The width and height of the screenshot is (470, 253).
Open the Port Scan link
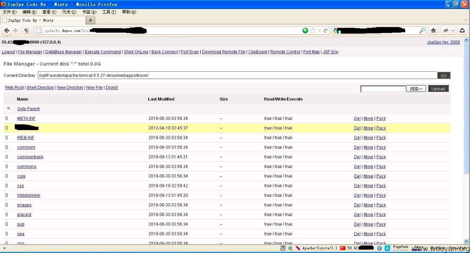pos(189,52)
